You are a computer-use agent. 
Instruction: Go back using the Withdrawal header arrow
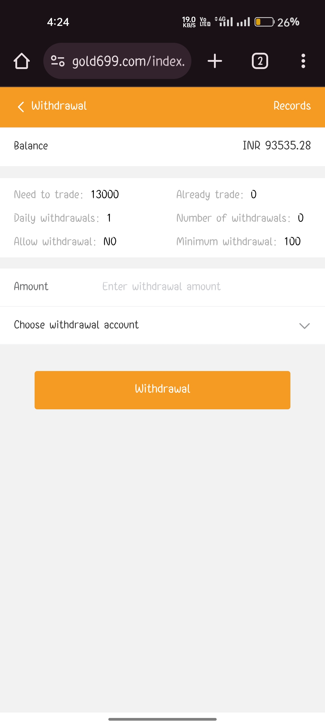point(21,106)
